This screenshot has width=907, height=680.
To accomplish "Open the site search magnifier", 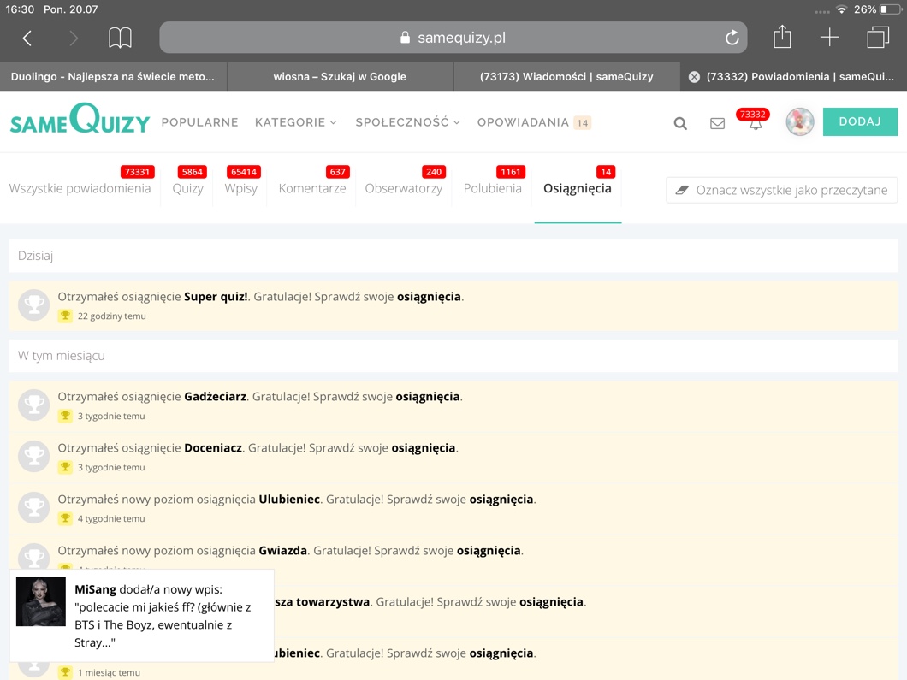I will coord(680,123).
